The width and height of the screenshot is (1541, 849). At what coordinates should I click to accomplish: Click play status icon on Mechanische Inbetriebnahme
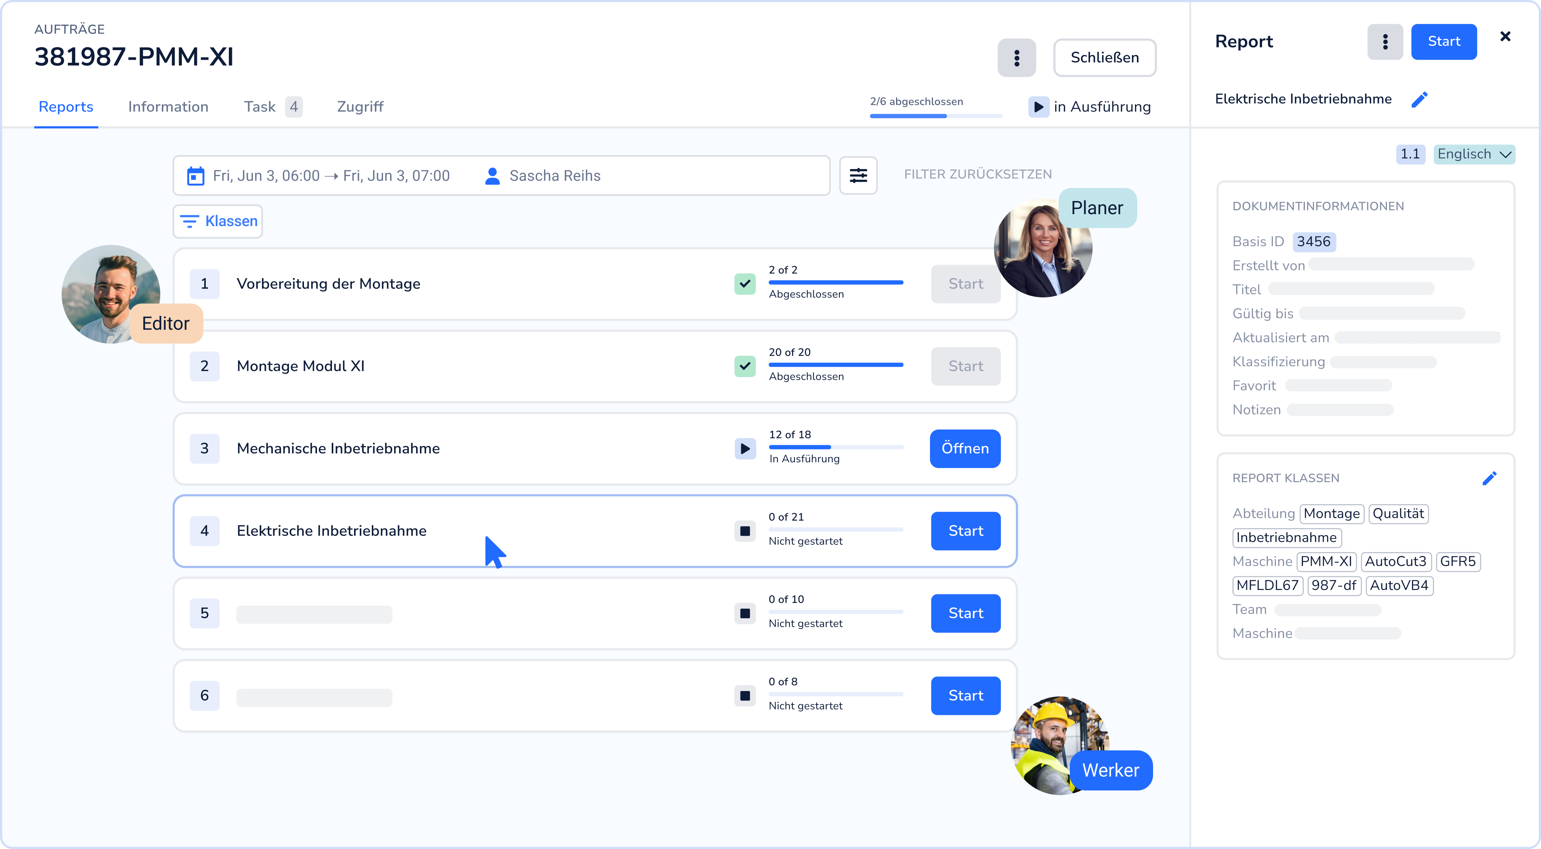pos(745,448)
